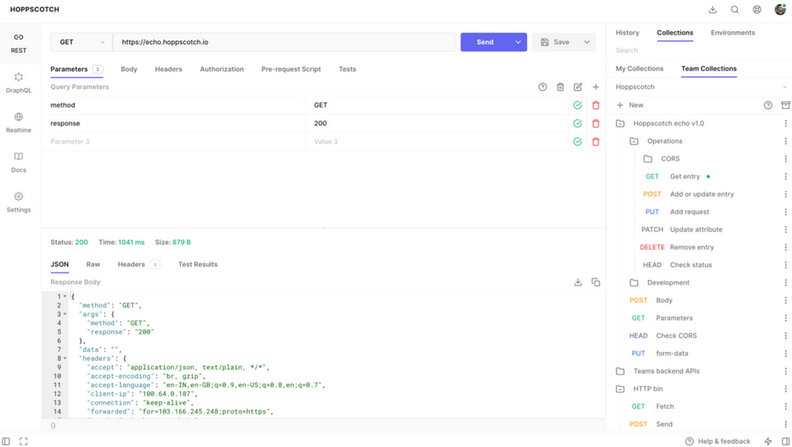Click the request URL field

tap(284, 42)
